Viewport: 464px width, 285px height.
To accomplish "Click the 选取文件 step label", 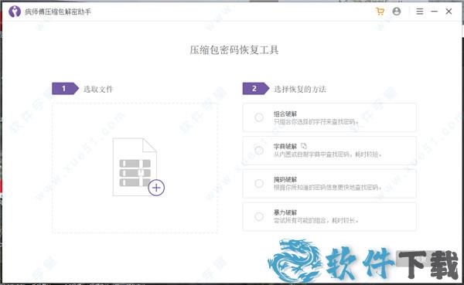I will (x=98, y=89).
